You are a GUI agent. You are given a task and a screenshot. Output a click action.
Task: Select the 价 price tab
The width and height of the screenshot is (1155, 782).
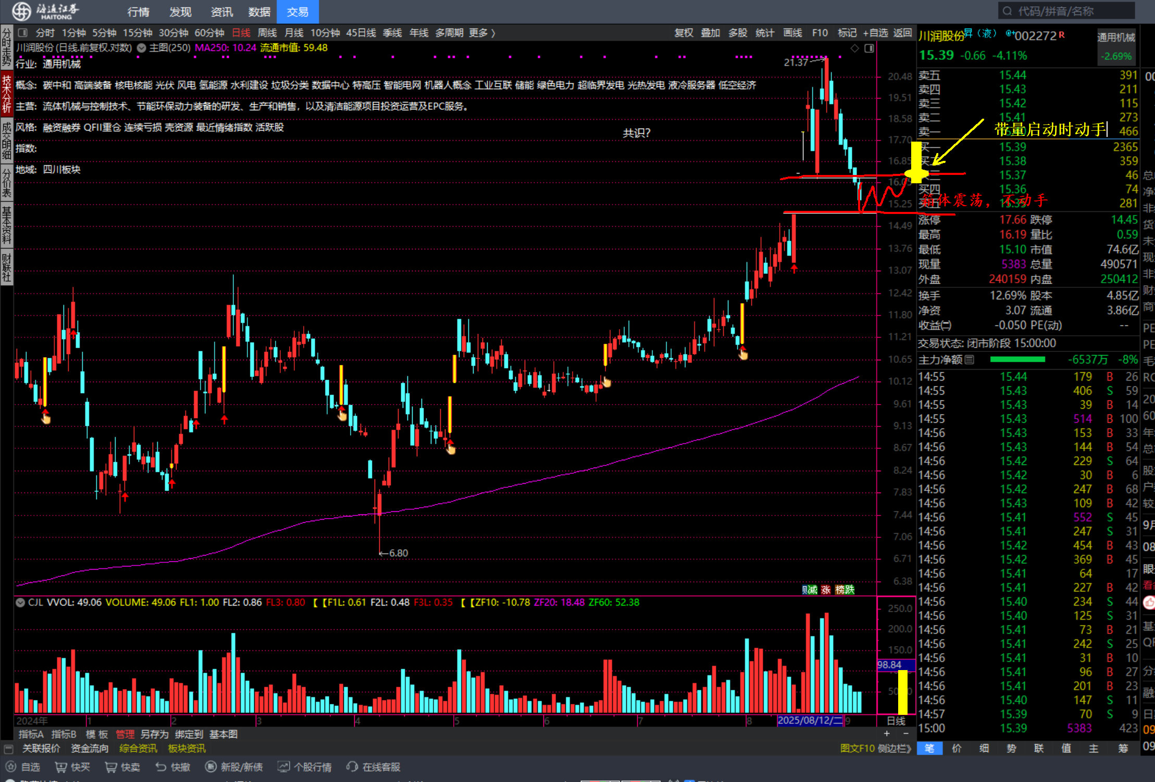click(x=957, y=748)
